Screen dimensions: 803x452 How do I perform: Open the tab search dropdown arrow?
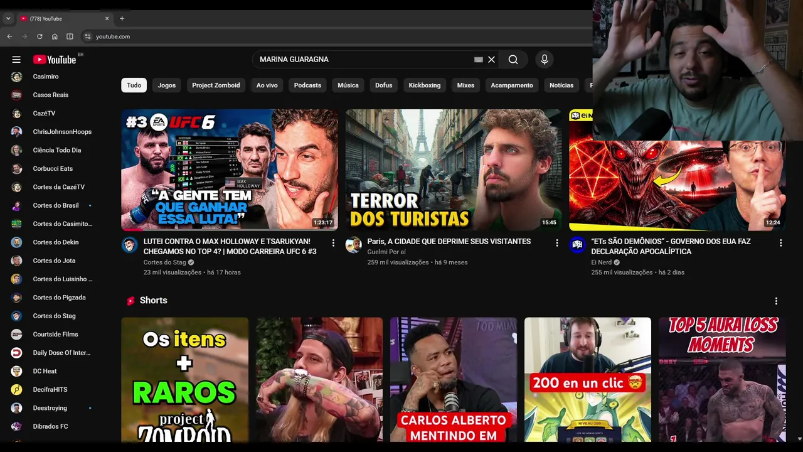pos(8,19)
